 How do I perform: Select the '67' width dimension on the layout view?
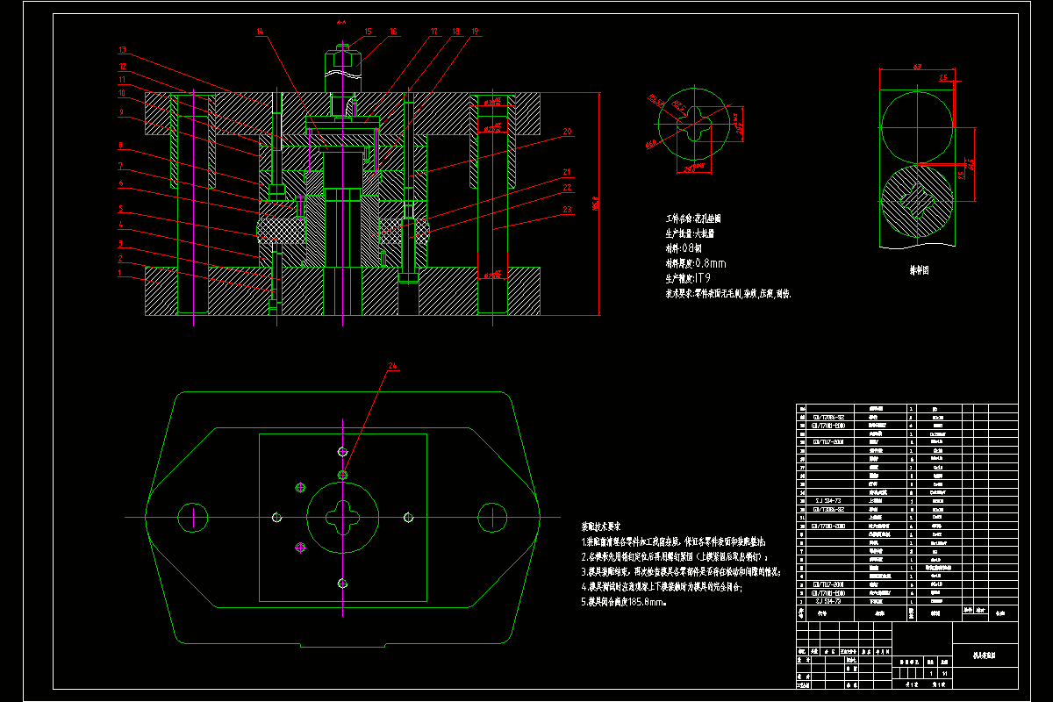[x=916, y=67]
